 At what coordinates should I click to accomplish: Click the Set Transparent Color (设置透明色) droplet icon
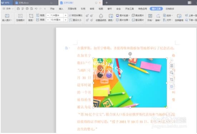(101, 16)
